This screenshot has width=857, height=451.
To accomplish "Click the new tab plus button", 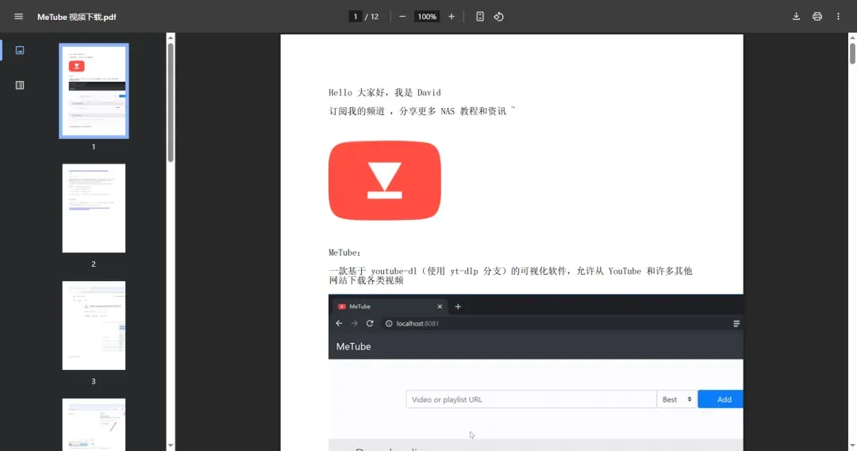I will click(458, 306).
